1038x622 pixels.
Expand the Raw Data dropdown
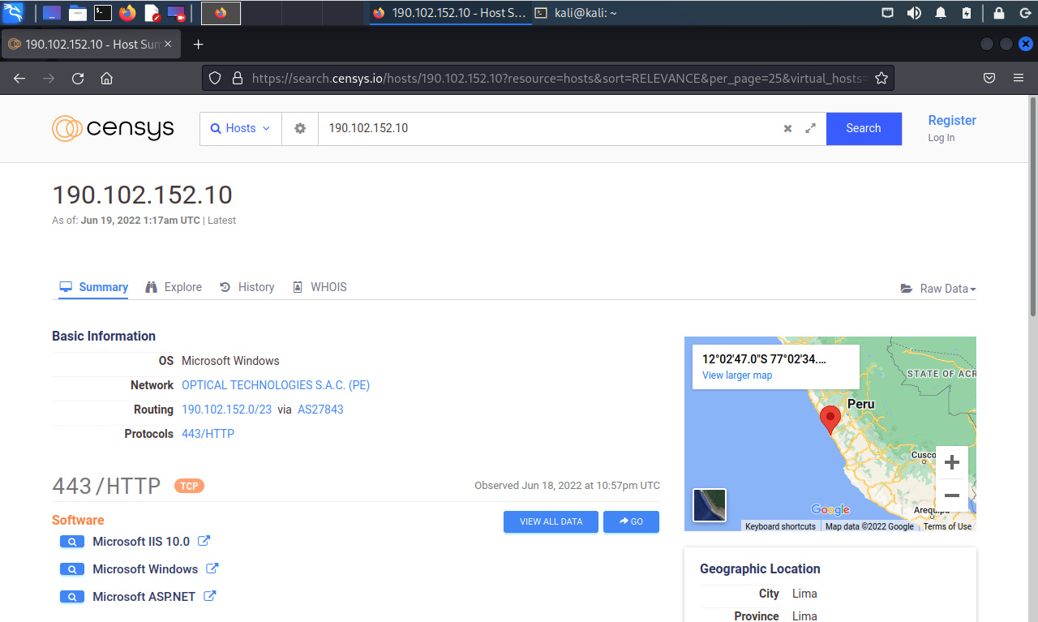pyautogui.click(x=938, y=289)
